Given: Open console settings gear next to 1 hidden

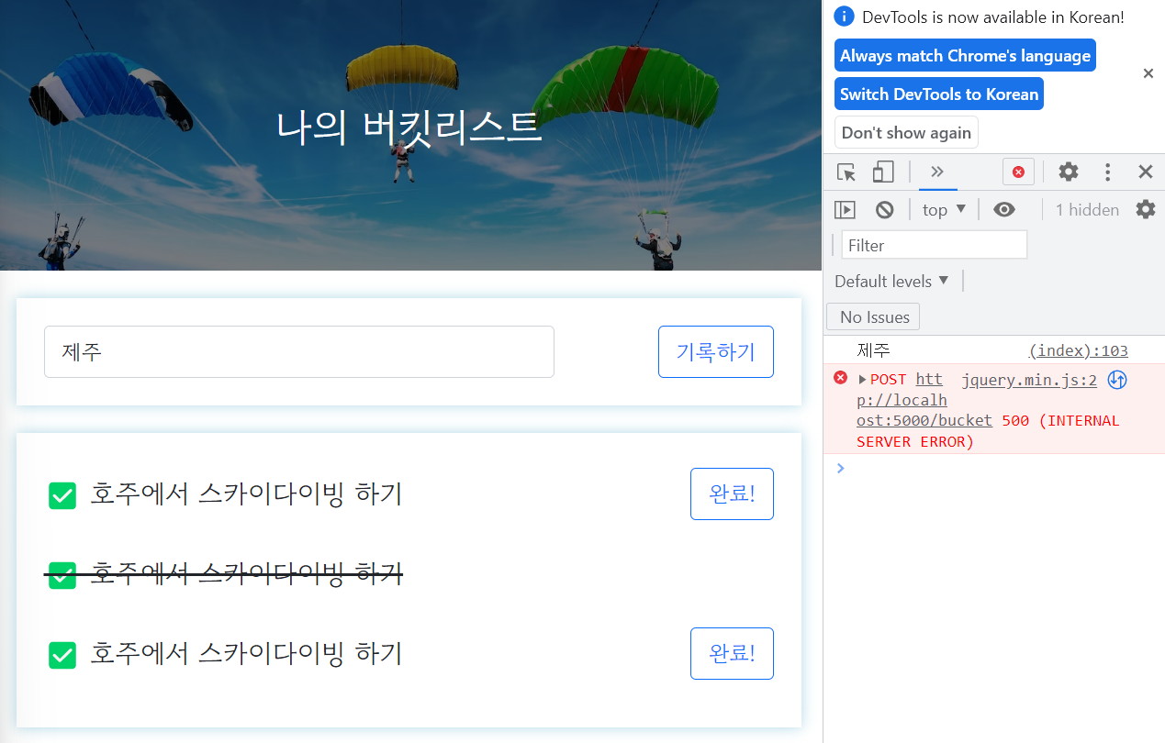Looking at the screenshot, I should click(x=1146, y=209).
